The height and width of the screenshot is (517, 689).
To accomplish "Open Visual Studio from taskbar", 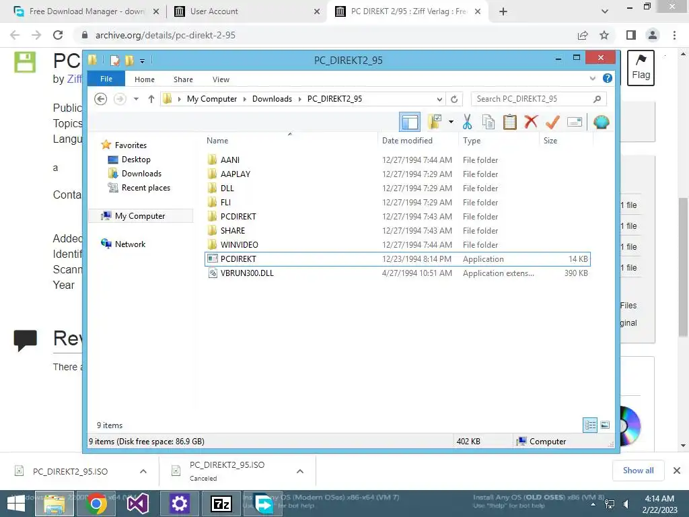I will (137, 504).
